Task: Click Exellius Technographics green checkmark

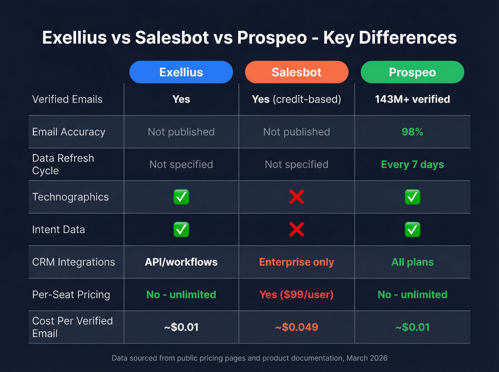Action: [x=181, y=197]
